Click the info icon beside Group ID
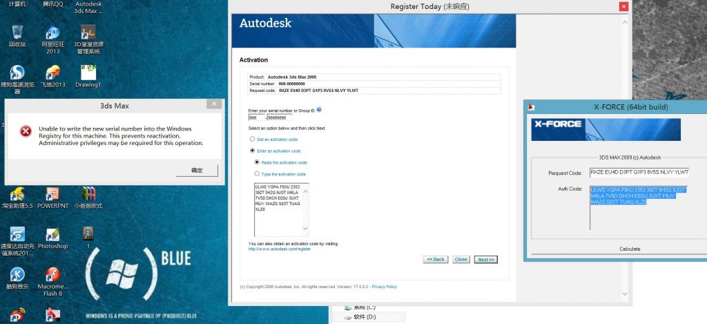This screenshot has width=707, height=324. point(319,110)
